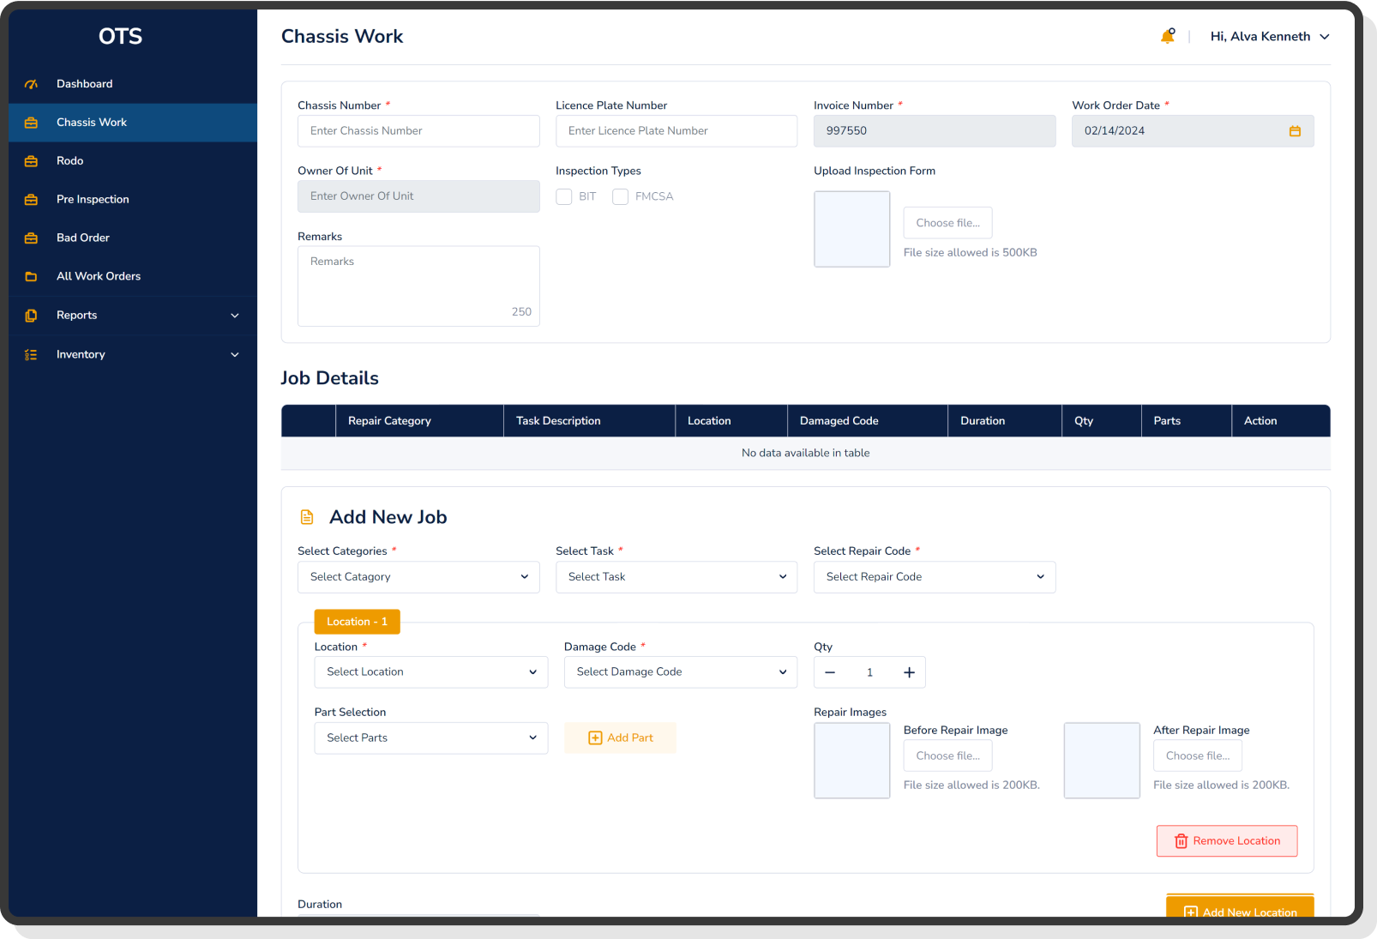Image resolution: width=1377 pixels, height=939 pixels.
Task: Switch to Chassis Work in the sidebar
Action: pos(91,122)
